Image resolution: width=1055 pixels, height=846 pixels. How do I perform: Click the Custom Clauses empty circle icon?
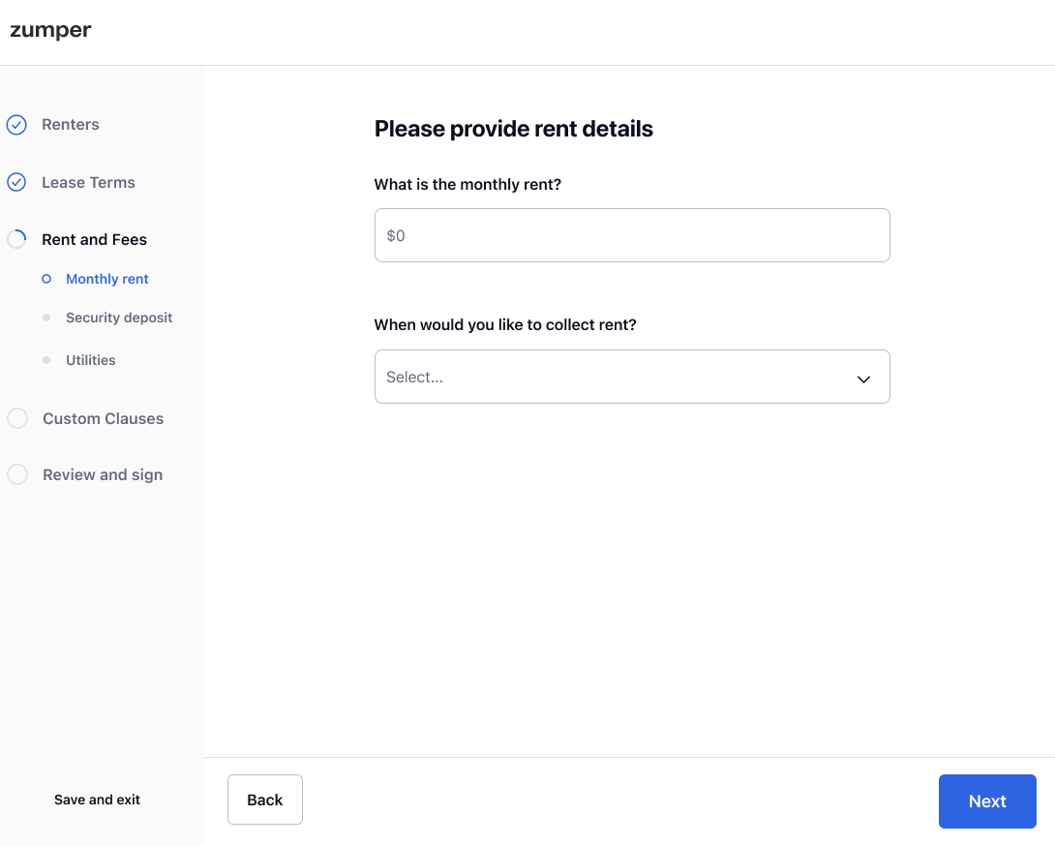tap(17, 418)
